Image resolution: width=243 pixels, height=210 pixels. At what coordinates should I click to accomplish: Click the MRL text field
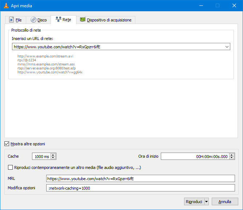pos(140,178)
